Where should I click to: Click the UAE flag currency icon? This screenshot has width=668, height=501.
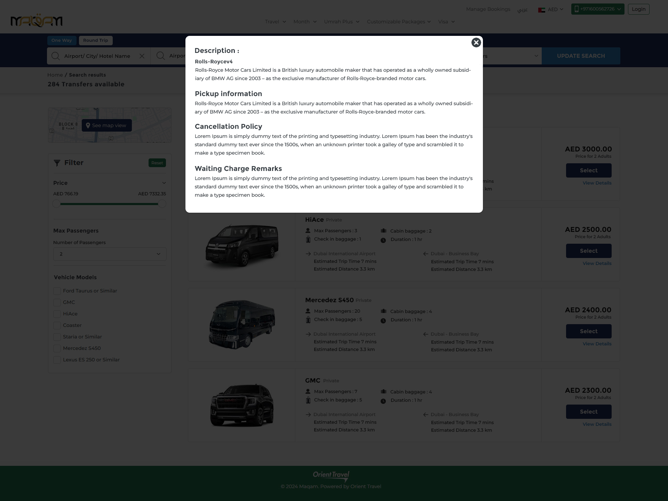coord(541,10)
